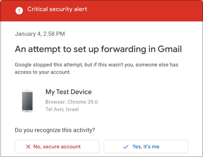Click the exclamation alert icon in red header
Screen dimensions: 203x157
tap(19, 11)
